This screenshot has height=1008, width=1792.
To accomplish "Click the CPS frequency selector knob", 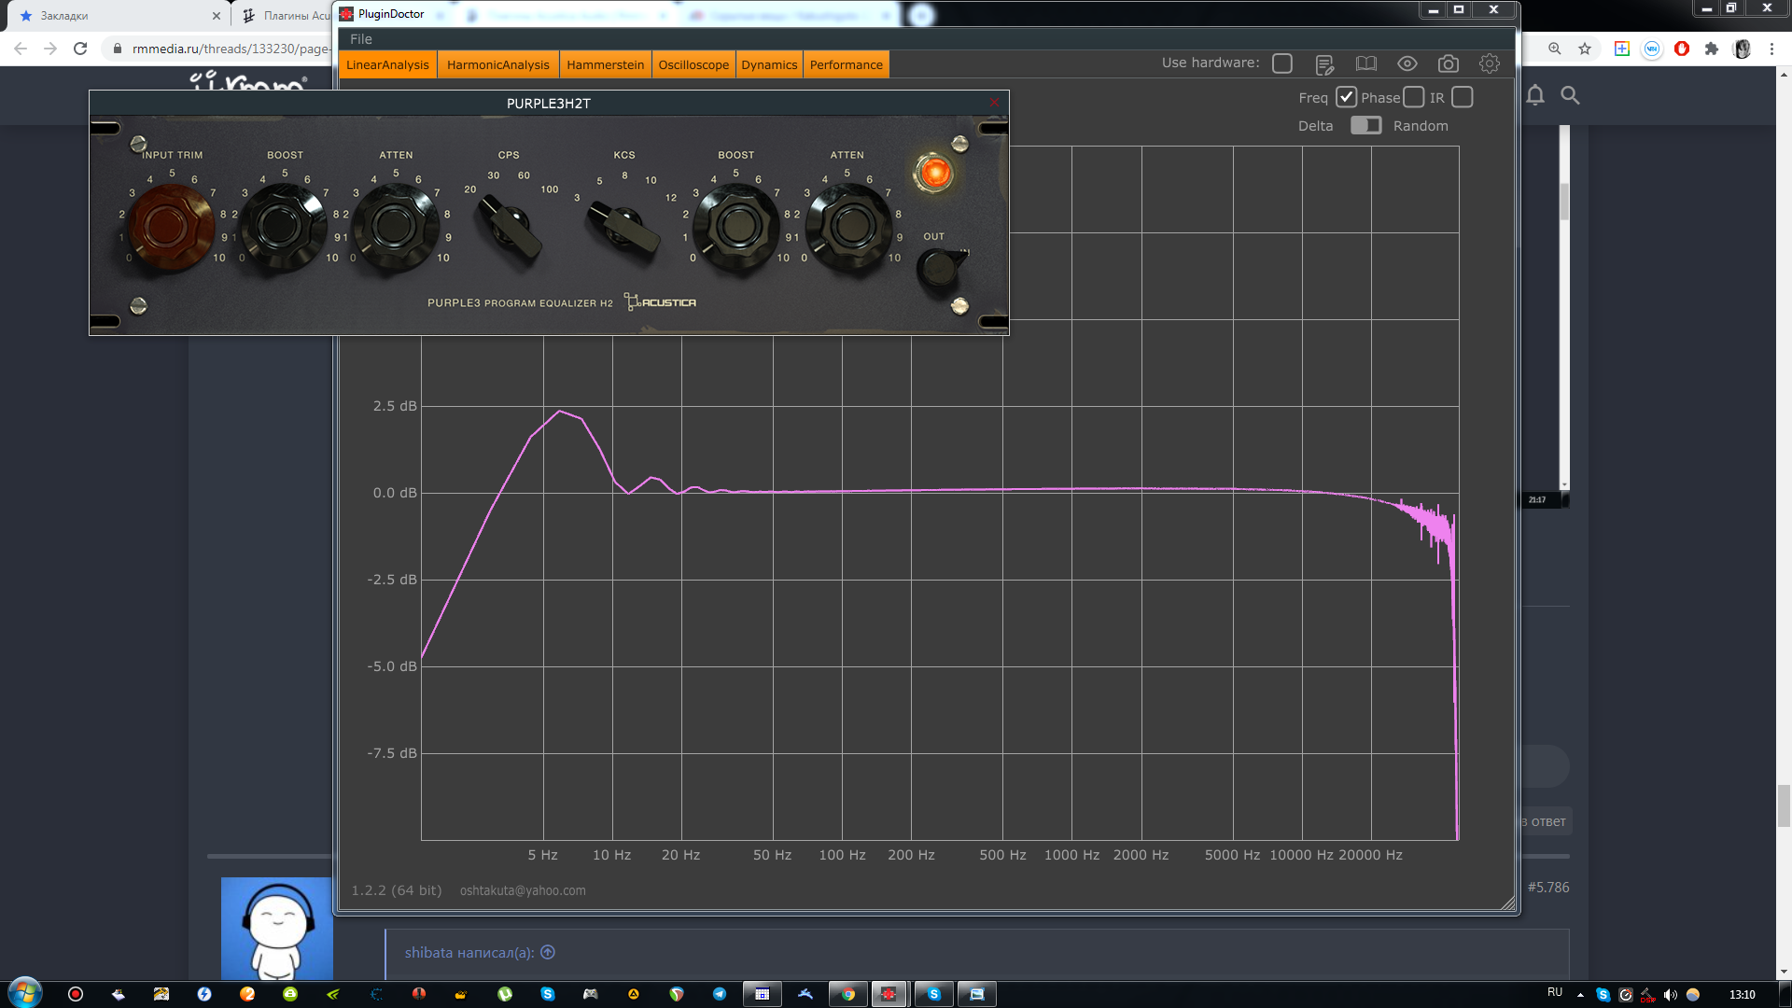I will coord(510,226).
